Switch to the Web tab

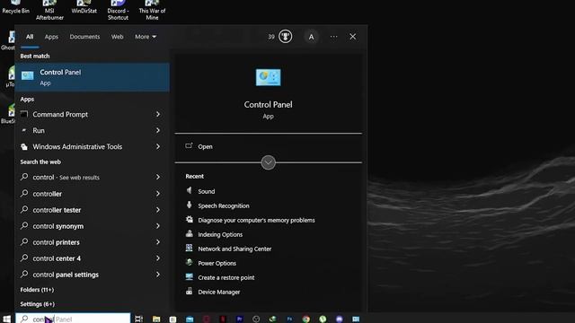118,37
